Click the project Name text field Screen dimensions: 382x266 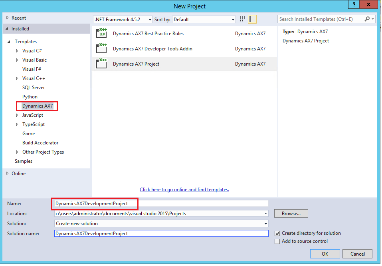pos(161,204)
